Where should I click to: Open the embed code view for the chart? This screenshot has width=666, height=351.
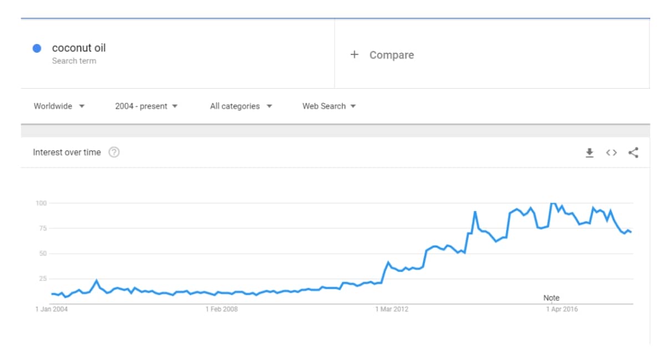coord(611,153)
